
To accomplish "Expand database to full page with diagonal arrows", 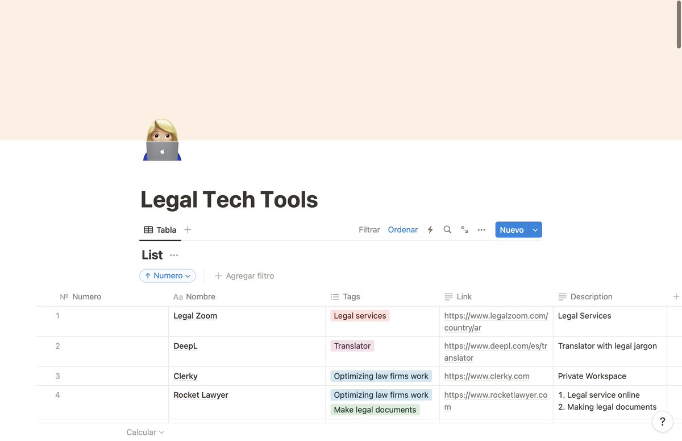I will coord(465,230).
